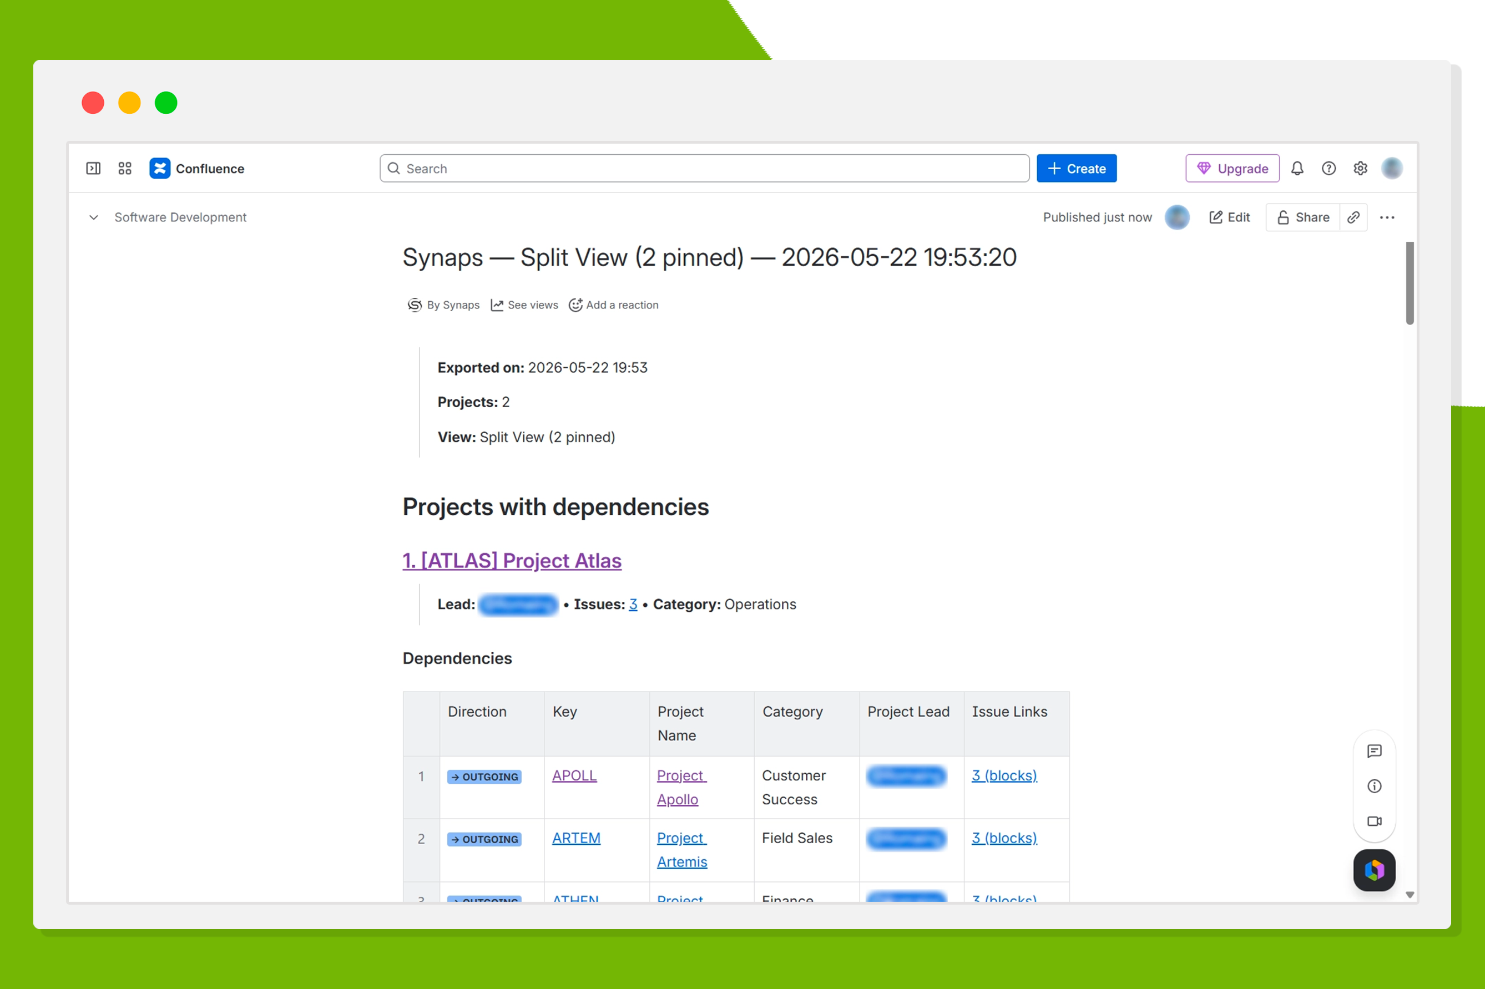Screen dimensions: 1485x989
Task: Add a reaction to the page
Action: point(613,305)
